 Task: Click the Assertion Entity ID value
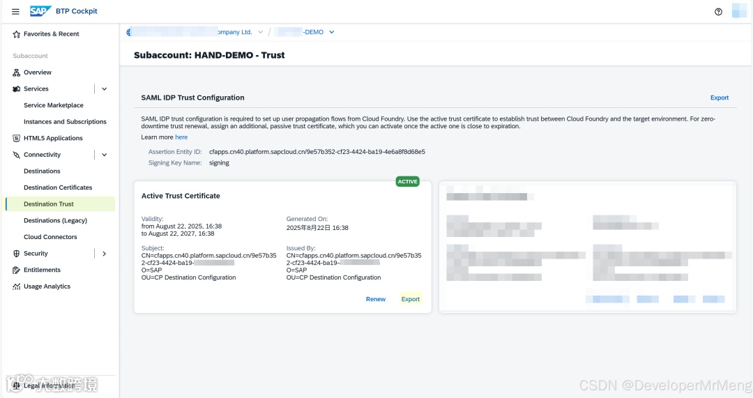317,152
